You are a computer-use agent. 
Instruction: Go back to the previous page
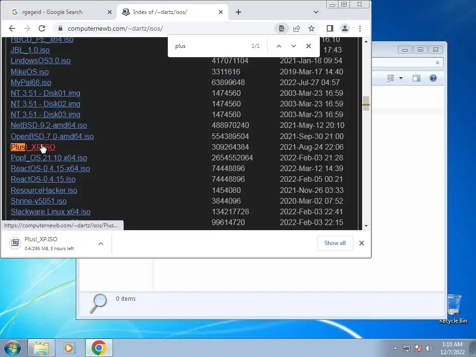(x=12, y=28)
